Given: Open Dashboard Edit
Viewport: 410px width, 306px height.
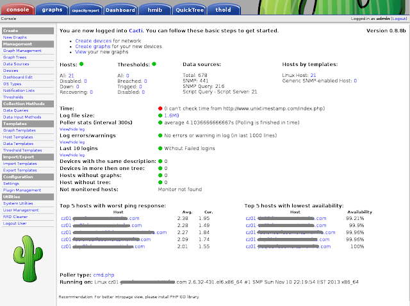Looking at the screenshot, I should [x=17, y=77].
